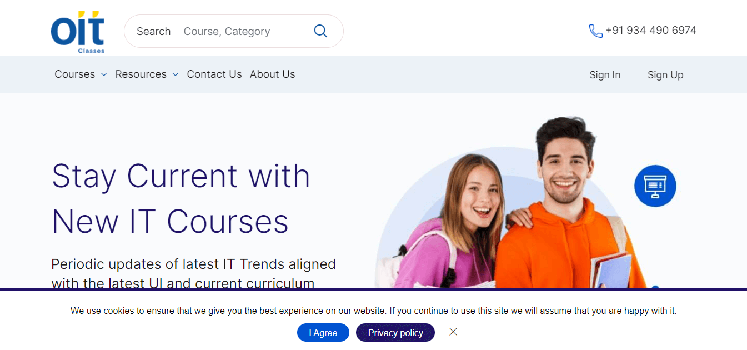Expand the Resources dropdown arrow
This screenshot has height=350, width=747.
point(176,74)
